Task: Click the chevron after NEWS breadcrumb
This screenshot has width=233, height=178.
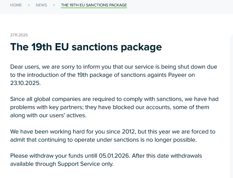Action: tap(54, 5)
